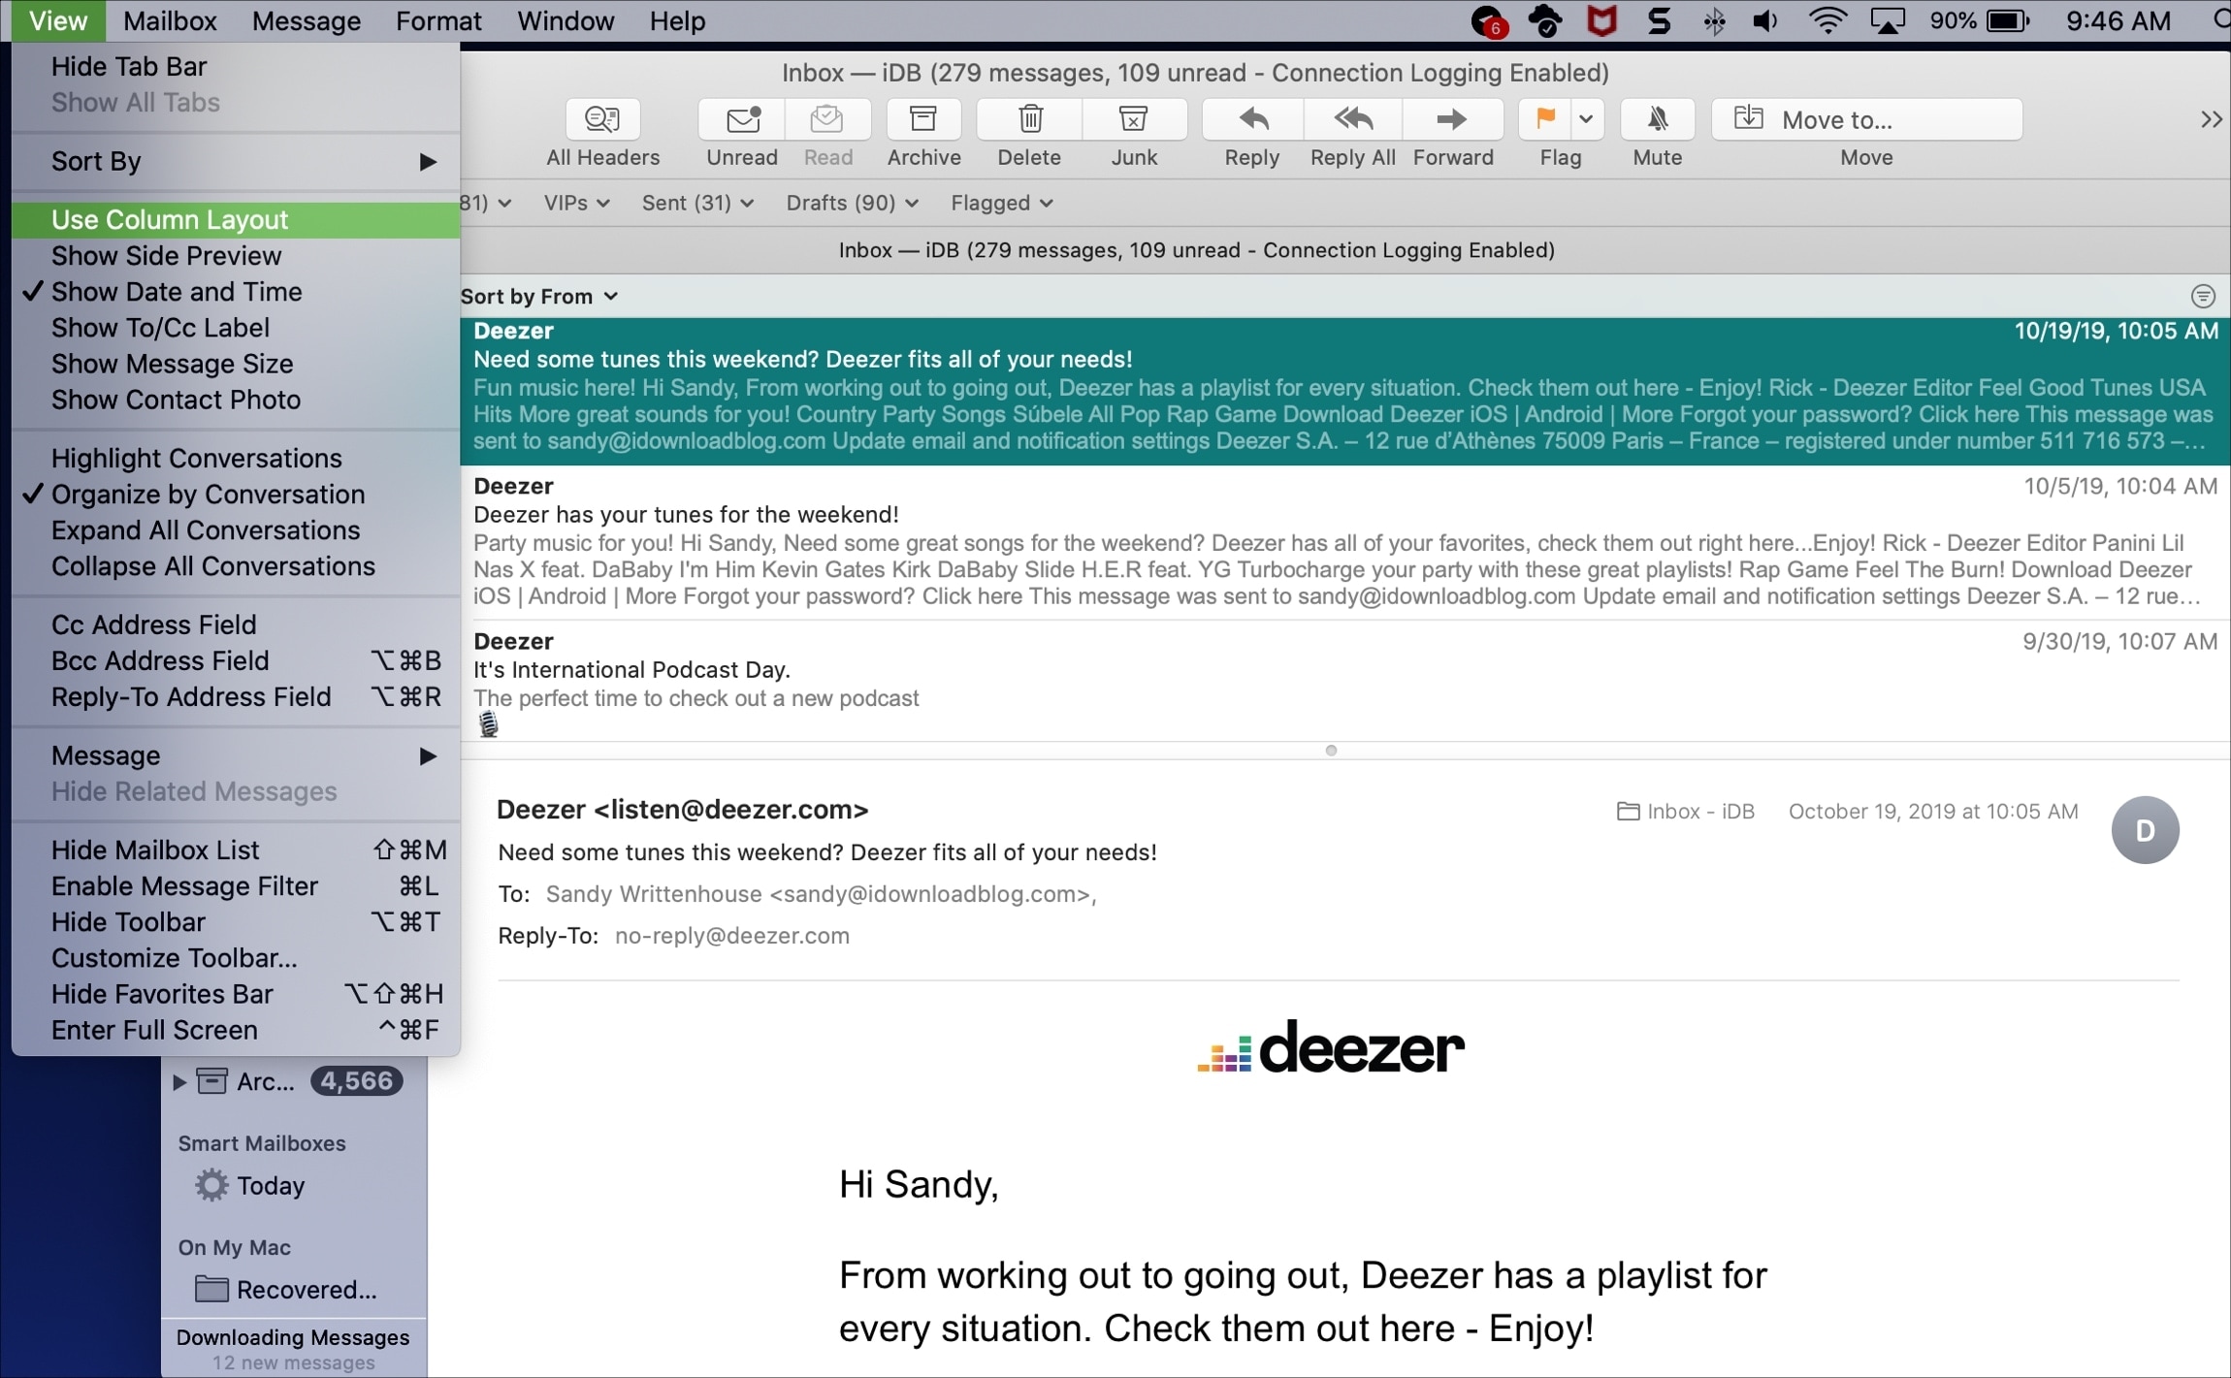
Task: Toggle Show Date and Time option
Action: [236, 292]
